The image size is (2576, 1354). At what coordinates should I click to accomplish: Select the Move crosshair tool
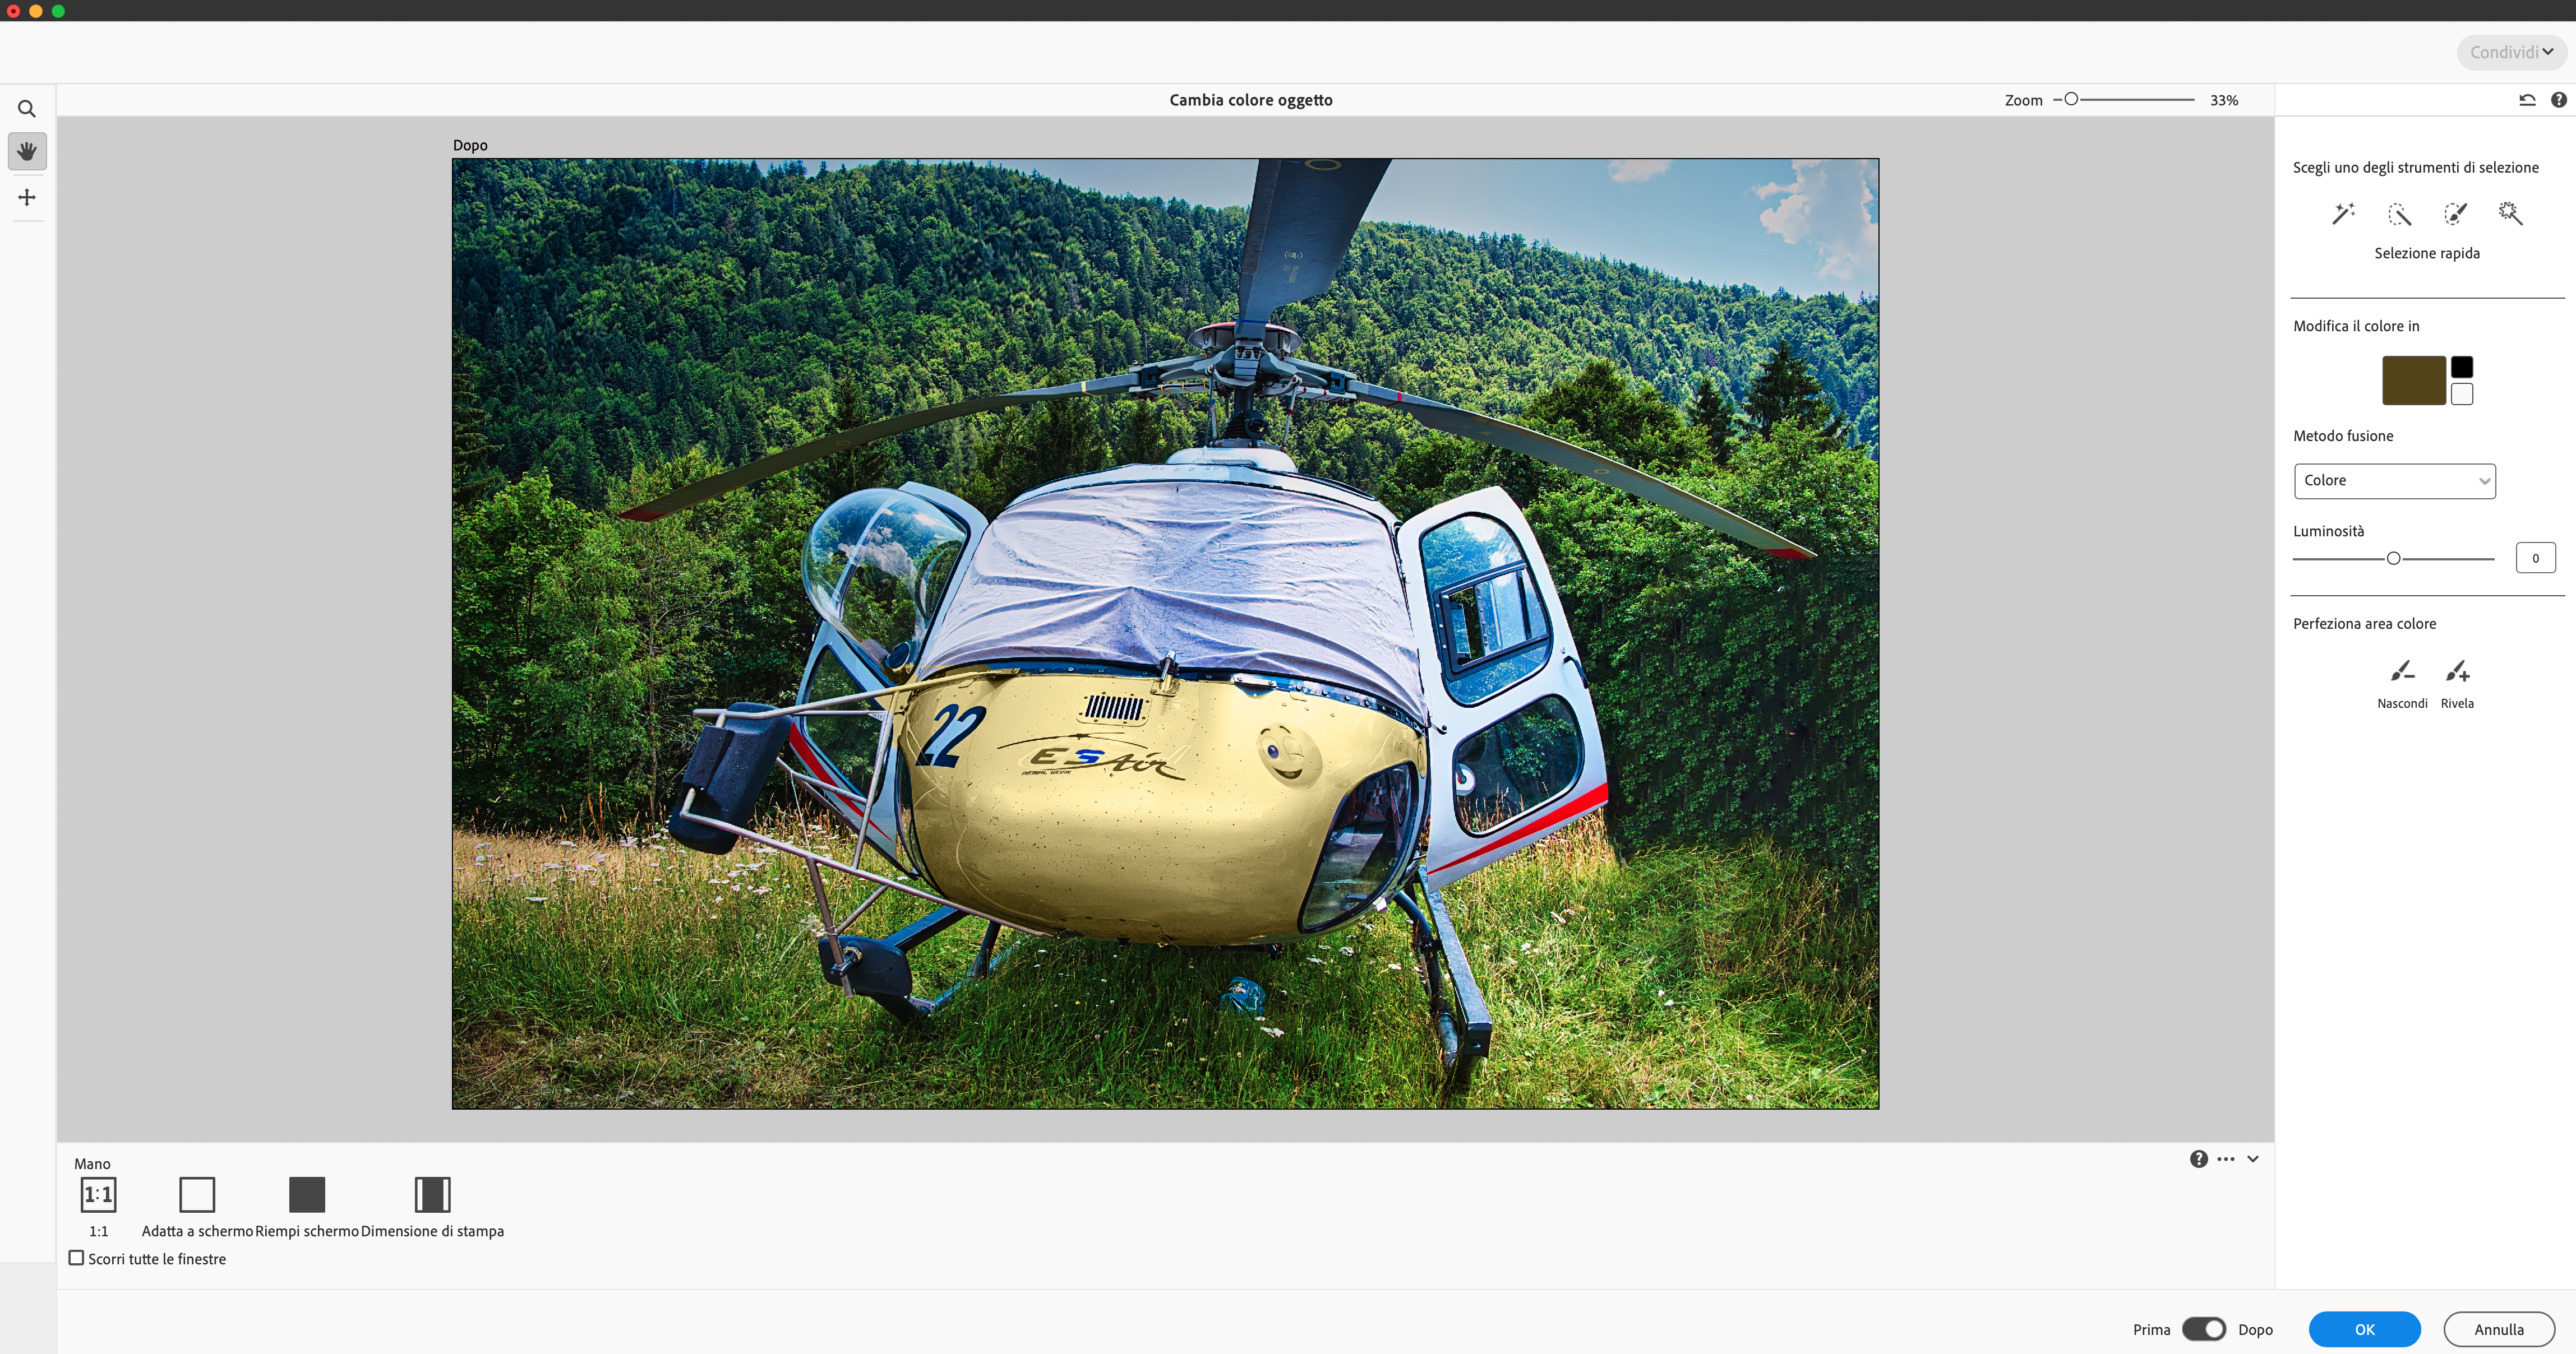[27, 198]
